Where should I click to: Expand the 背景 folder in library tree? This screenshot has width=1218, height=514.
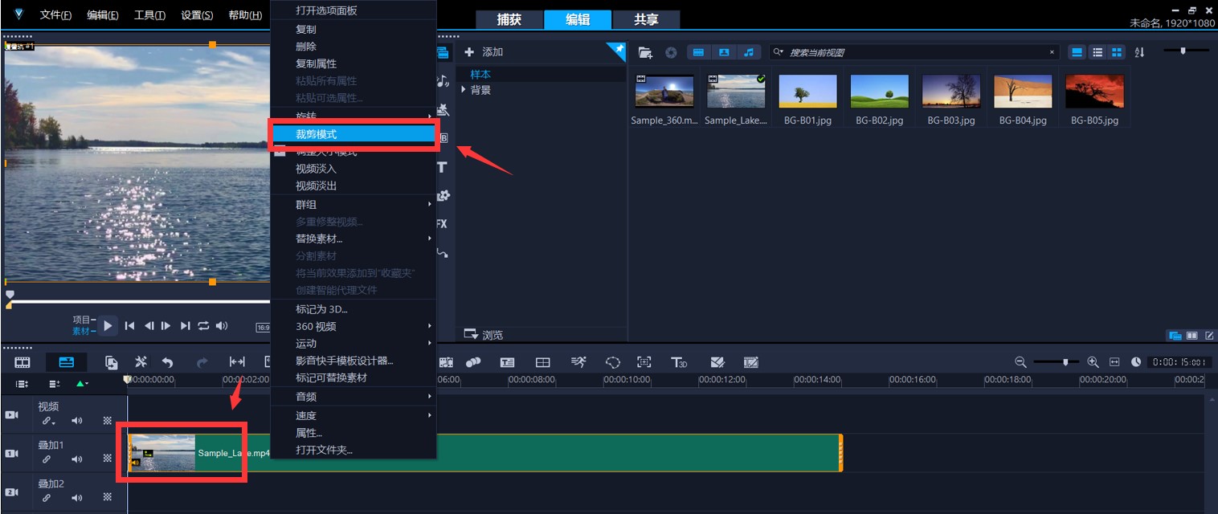(464, 90)
